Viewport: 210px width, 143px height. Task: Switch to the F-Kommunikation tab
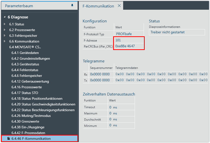[98, 6]
